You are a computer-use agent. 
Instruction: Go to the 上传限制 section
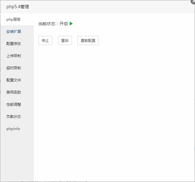[14, 56]
